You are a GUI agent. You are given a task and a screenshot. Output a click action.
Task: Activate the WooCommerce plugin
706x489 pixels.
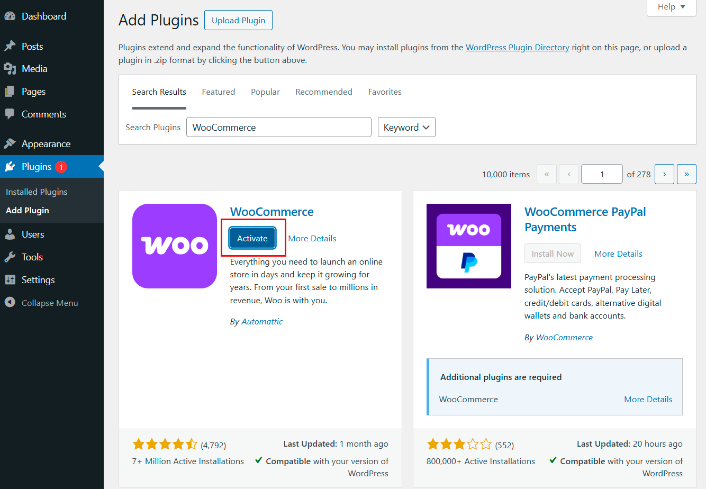pos(252,238)
